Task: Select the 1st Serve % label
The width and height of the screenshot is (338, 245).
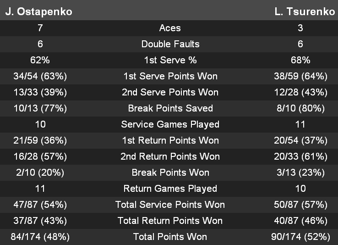Action: tap(170, 60)
